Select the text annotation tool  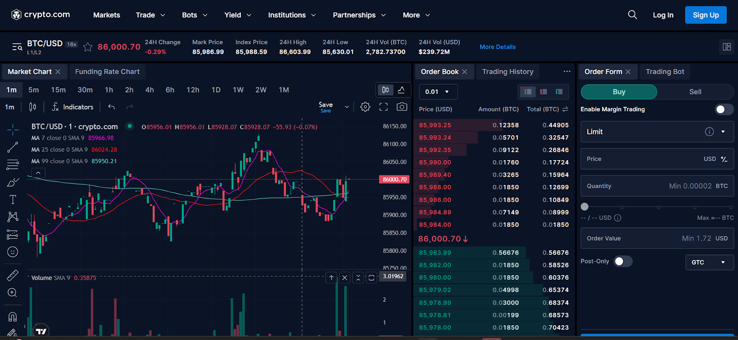[13, 199]
